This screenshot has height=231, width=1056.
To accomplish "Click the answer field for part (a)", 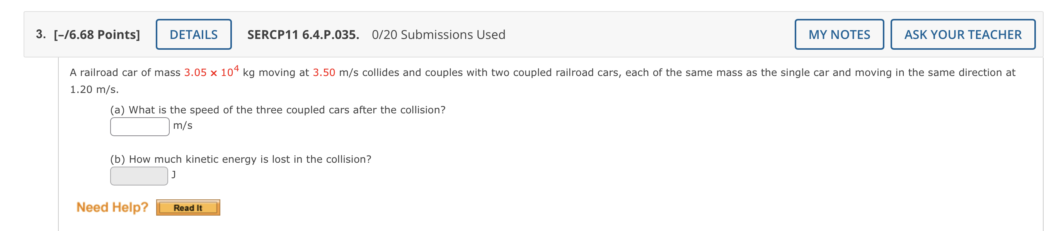I will (x=139, y=126).
